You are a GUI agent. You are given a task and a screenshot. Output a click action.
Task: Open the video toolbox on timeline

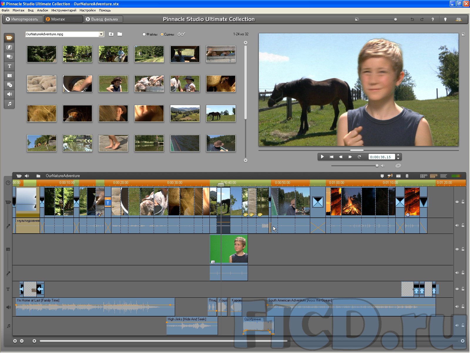click(x=19, y=176)
